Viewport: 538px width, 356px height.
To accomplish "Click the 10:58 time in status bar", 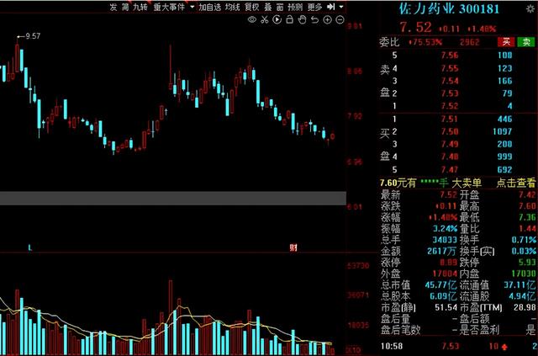I will pos(392,347).
